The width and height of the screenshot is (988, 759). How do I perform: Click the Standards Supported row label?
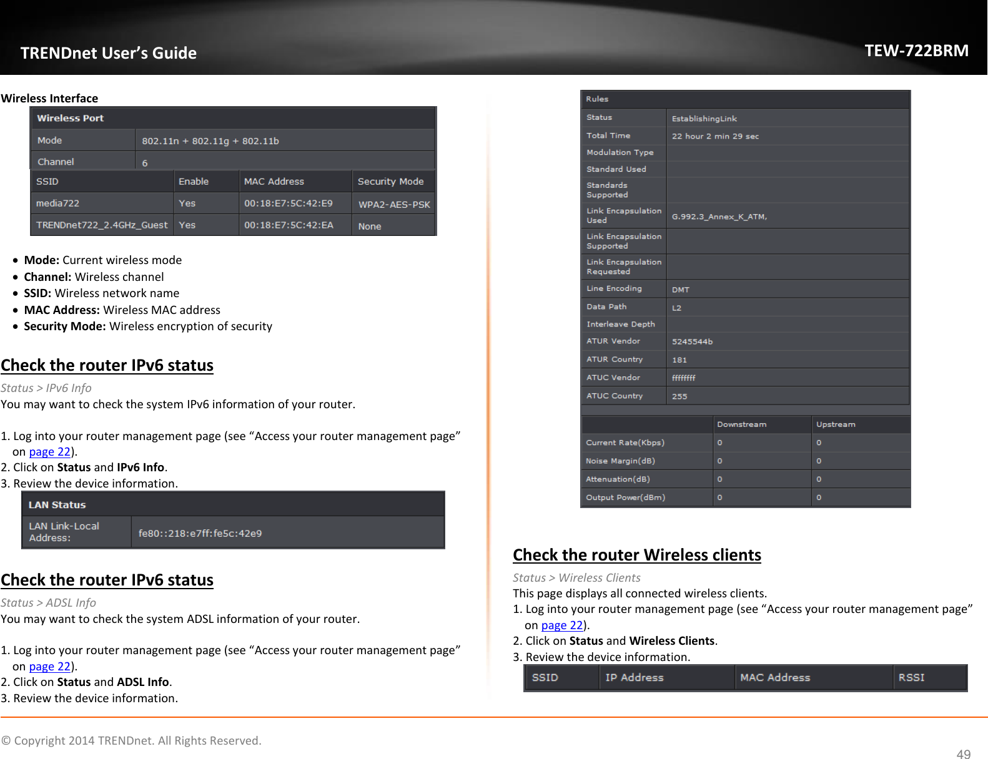[607, 190]
